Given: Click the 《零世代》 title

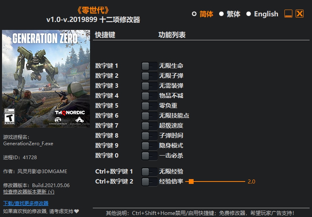Looking at the screenshot, I should [x=93, y=10].
